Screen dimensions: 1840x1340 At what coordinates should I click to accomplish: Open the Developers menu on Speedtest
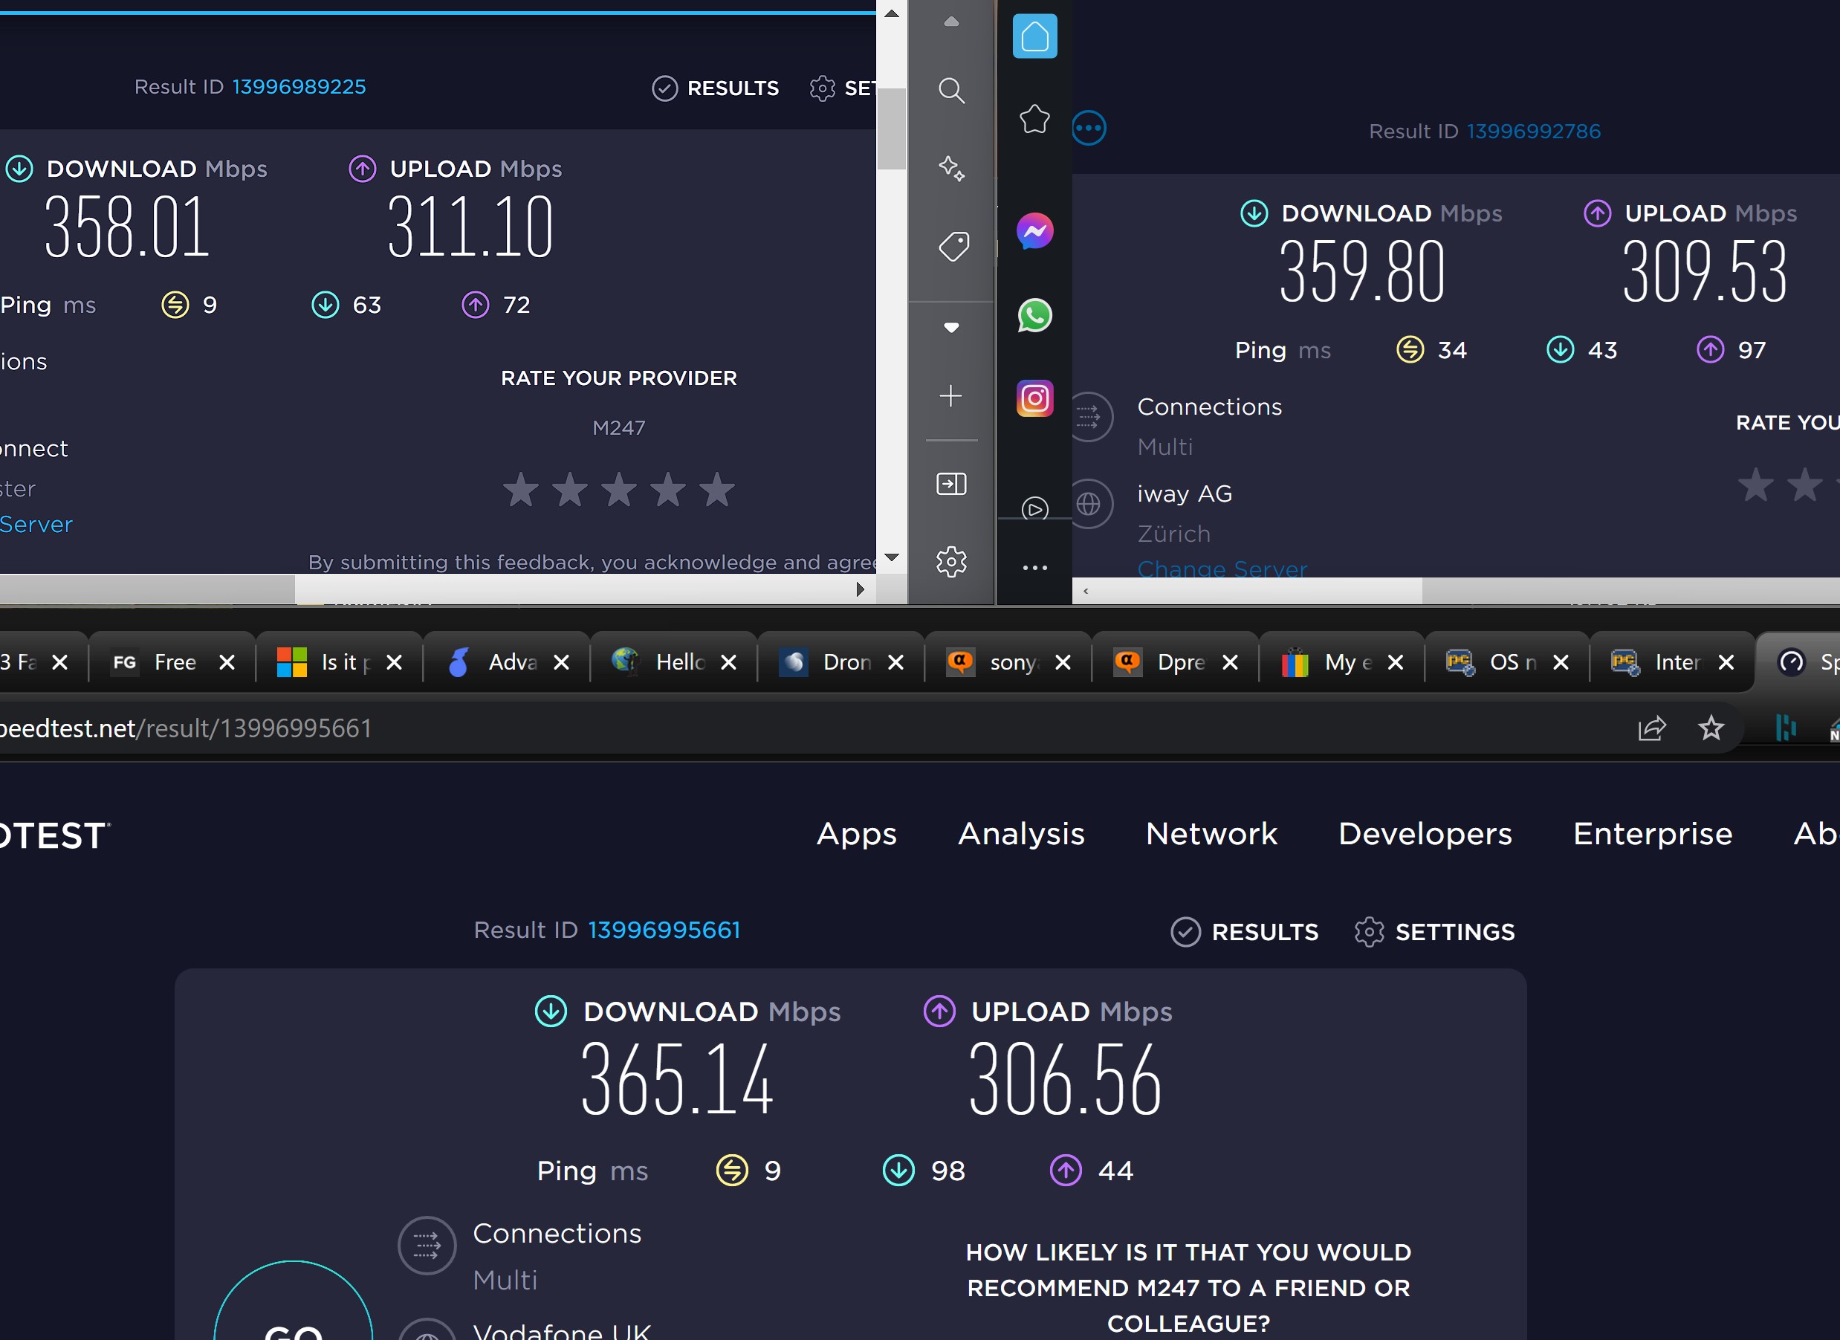click(x=1425, y=834)
